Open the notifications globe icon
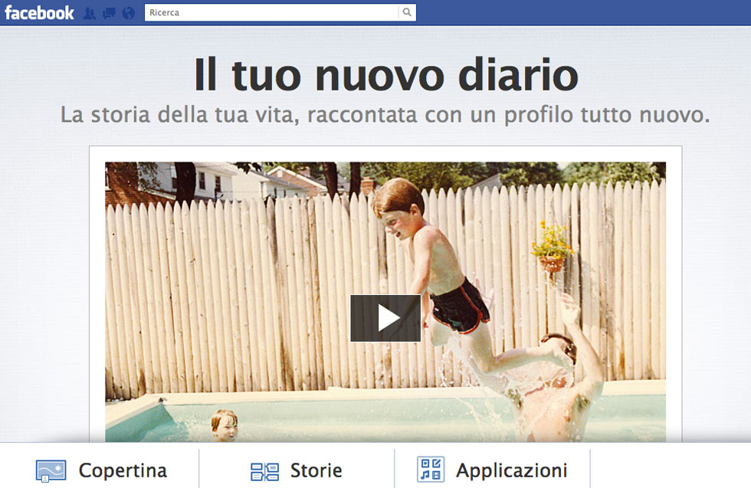Viewport: 751px width, 488px height. [128, 13]
